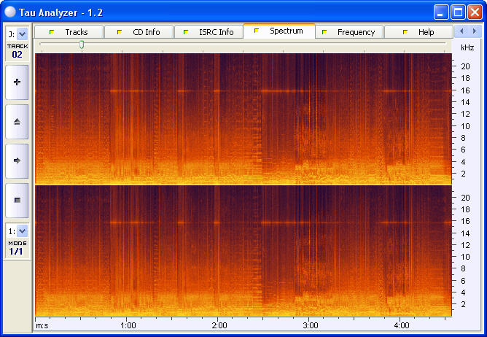The width and height of the screenshot is (487, 337).
Task: Open the Help tab
Action: coord(418,32)
